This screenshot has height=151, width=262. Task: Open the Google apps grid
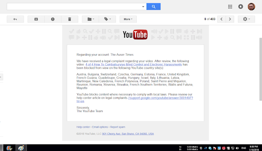pyautogui.click(x=230, y=7)
